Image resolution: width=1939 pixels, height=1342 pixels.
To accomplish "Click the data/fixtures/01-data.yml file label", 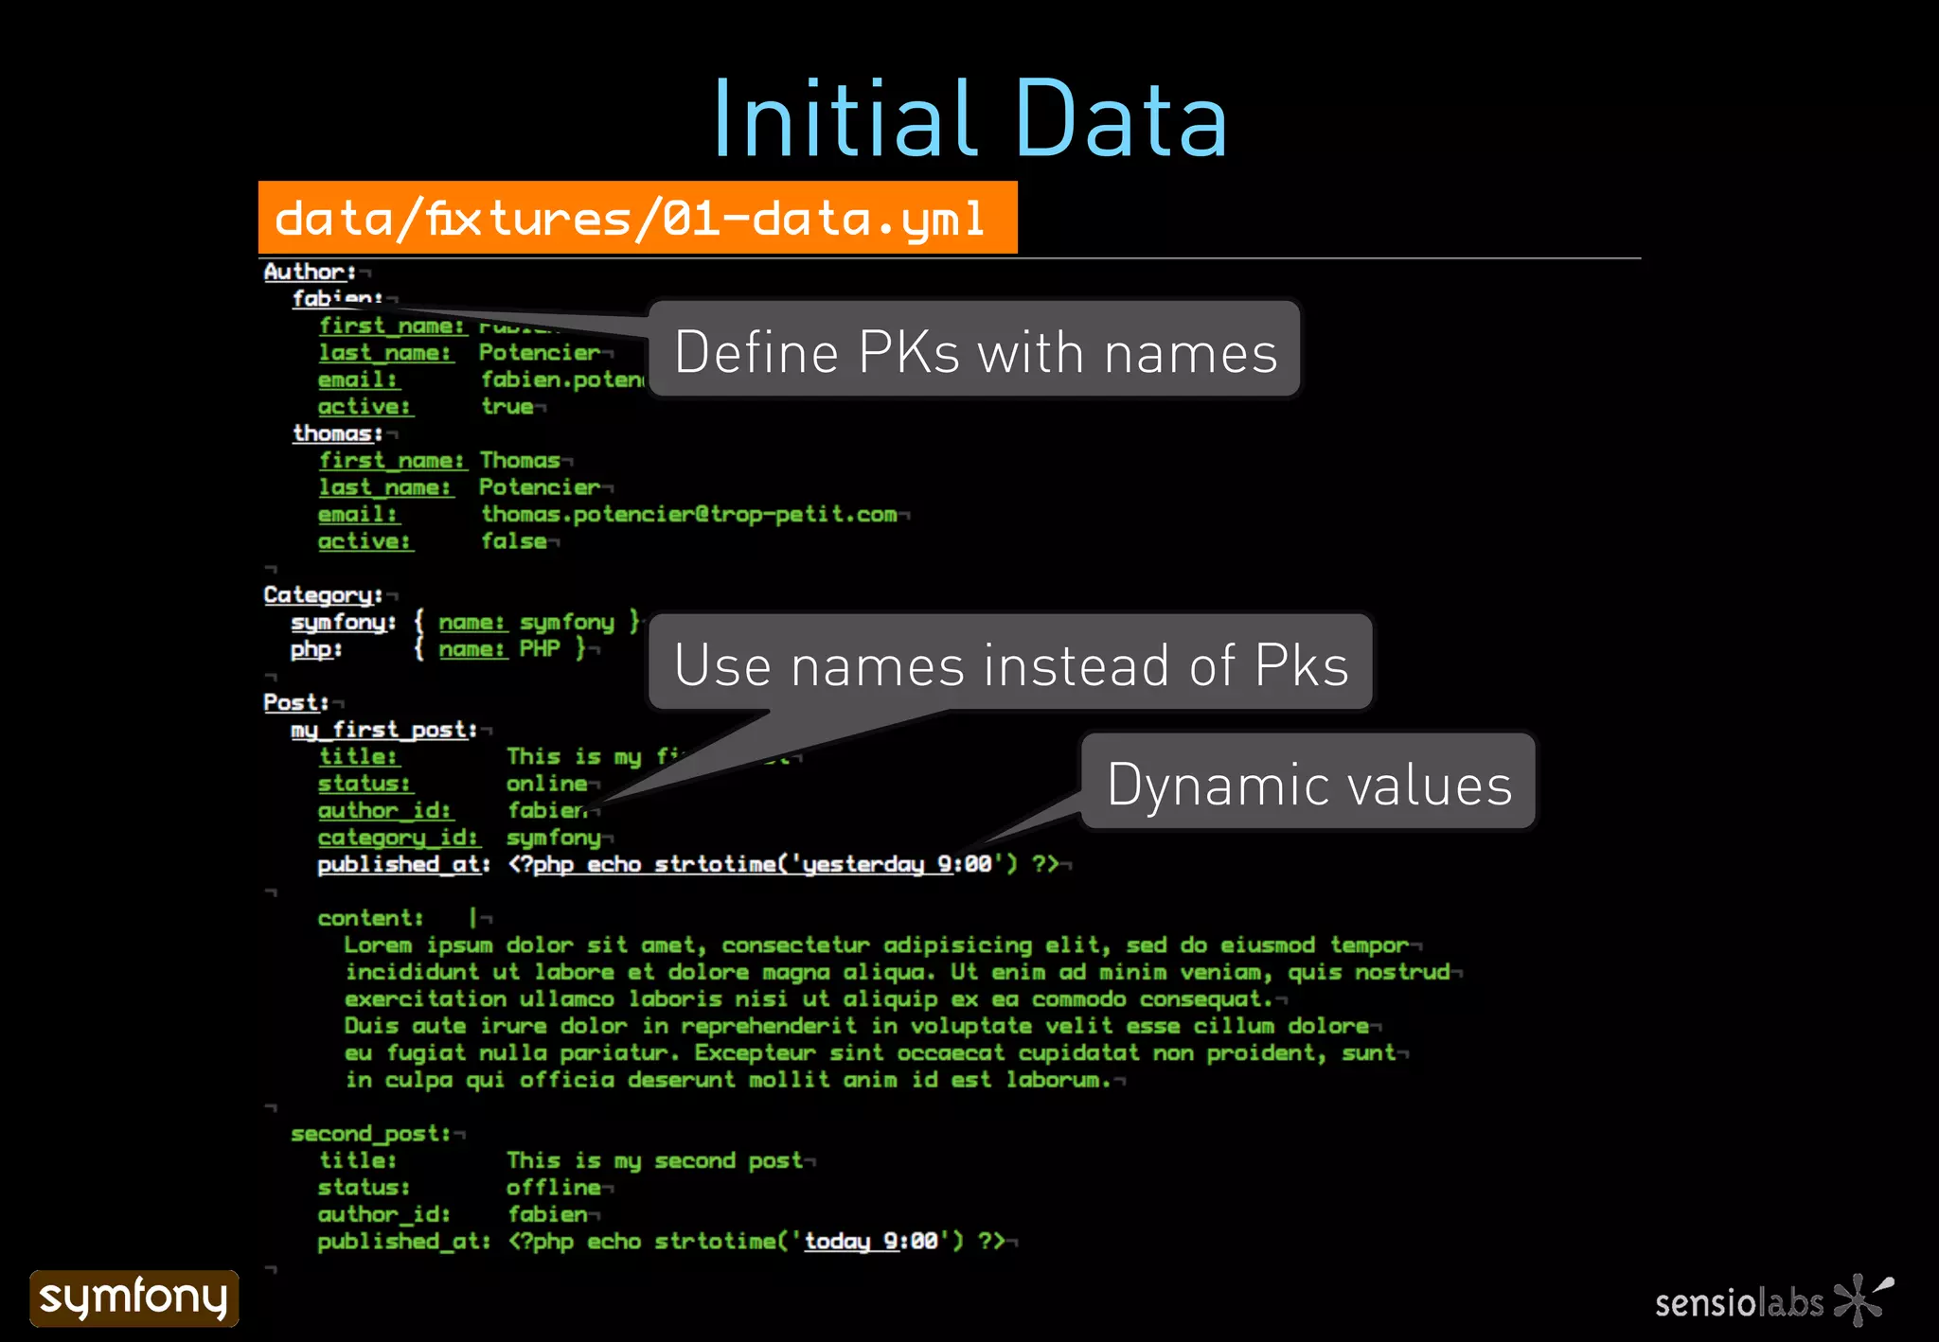I will (x=637, y=218).
